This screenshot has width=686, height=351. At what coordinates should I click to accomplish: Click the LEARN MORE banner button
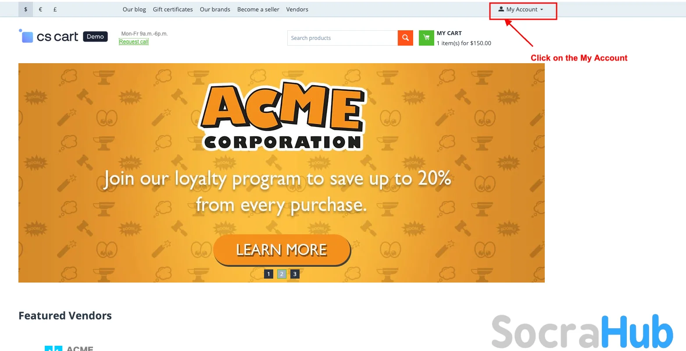pyautogui.click(x=282, y=250)
